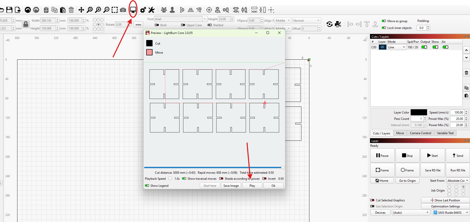Image resolution: width=470 pixels, height=222 pixels.
Task: Toggle Shade according to power
Action: coord(221,178)
